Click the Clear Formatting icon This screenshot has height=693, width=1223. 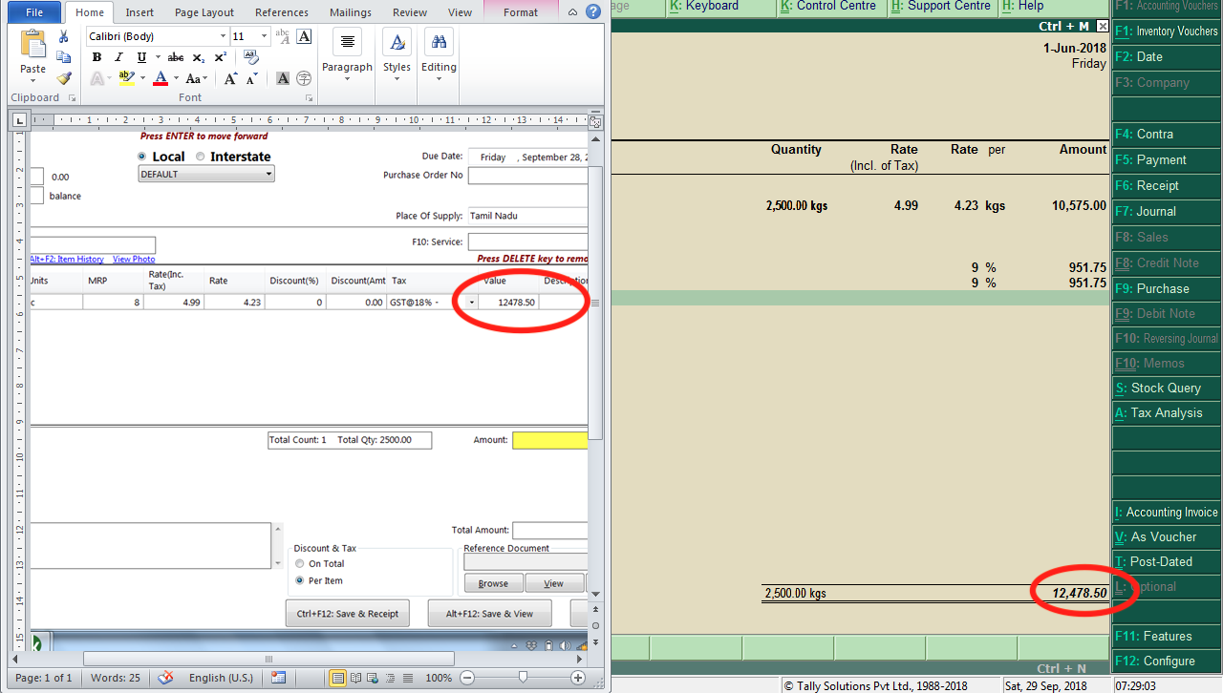(x=250, y=57)
